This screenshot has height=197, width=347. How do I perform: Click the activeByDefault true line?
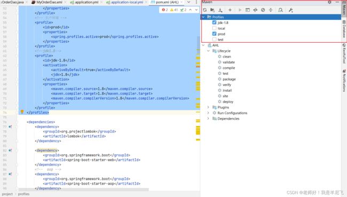tap(91, 70)
